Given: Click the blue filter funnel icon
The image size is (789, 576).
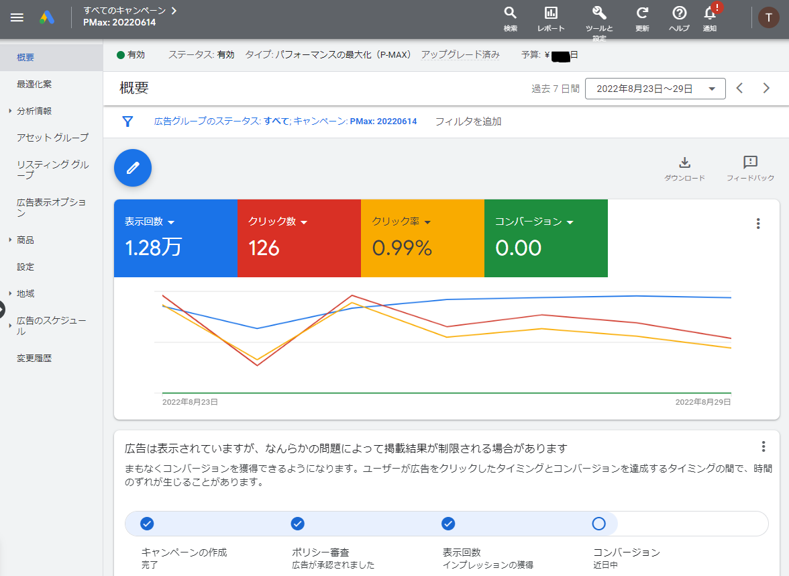Looking at the screenshot, I should coord(127,122).
